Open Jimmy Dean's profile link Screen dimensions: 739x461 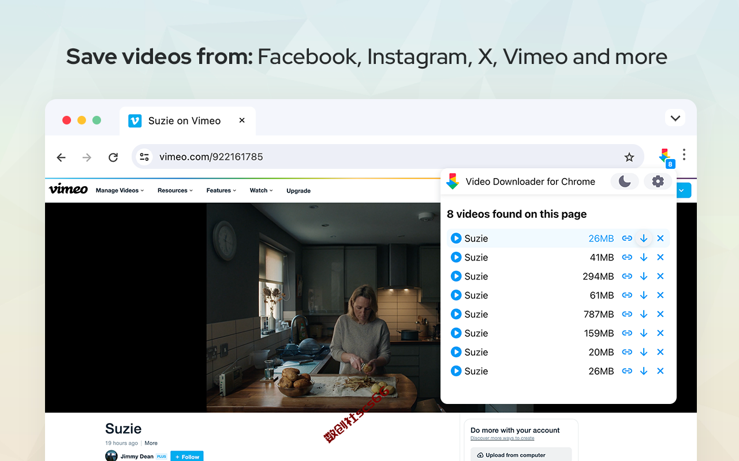click(x=137, y=456)
